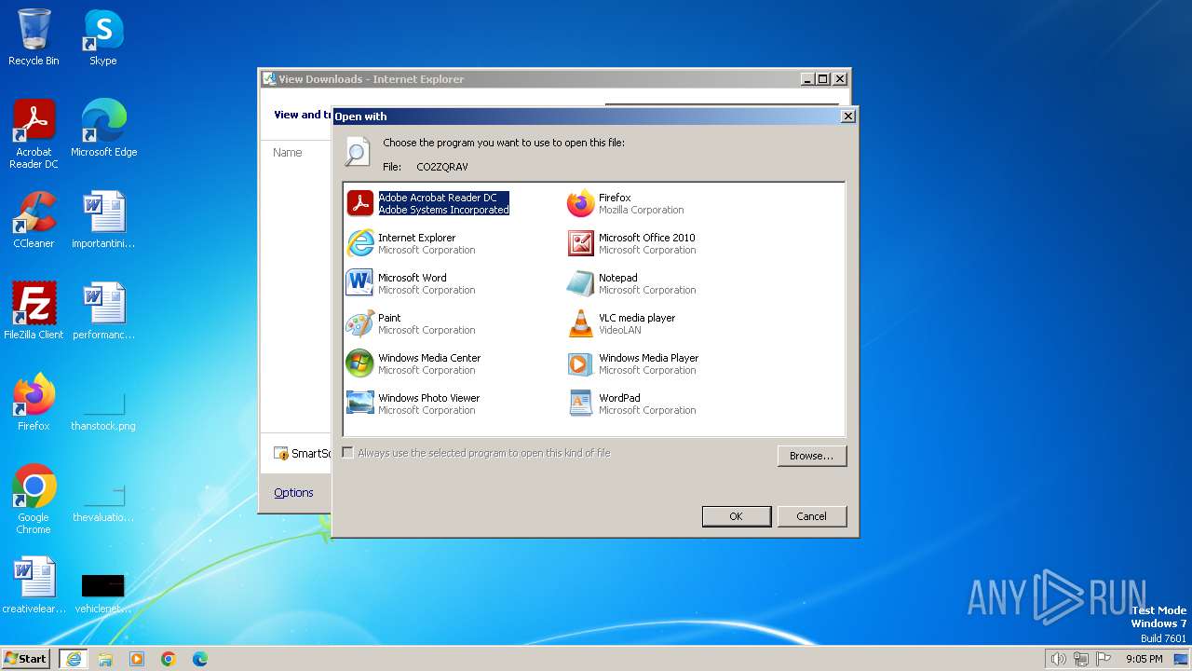The height and width of the screenshot is (671, 1192).
Task: Open Windows Media Player taskbar icon
Action: [137, 659]
